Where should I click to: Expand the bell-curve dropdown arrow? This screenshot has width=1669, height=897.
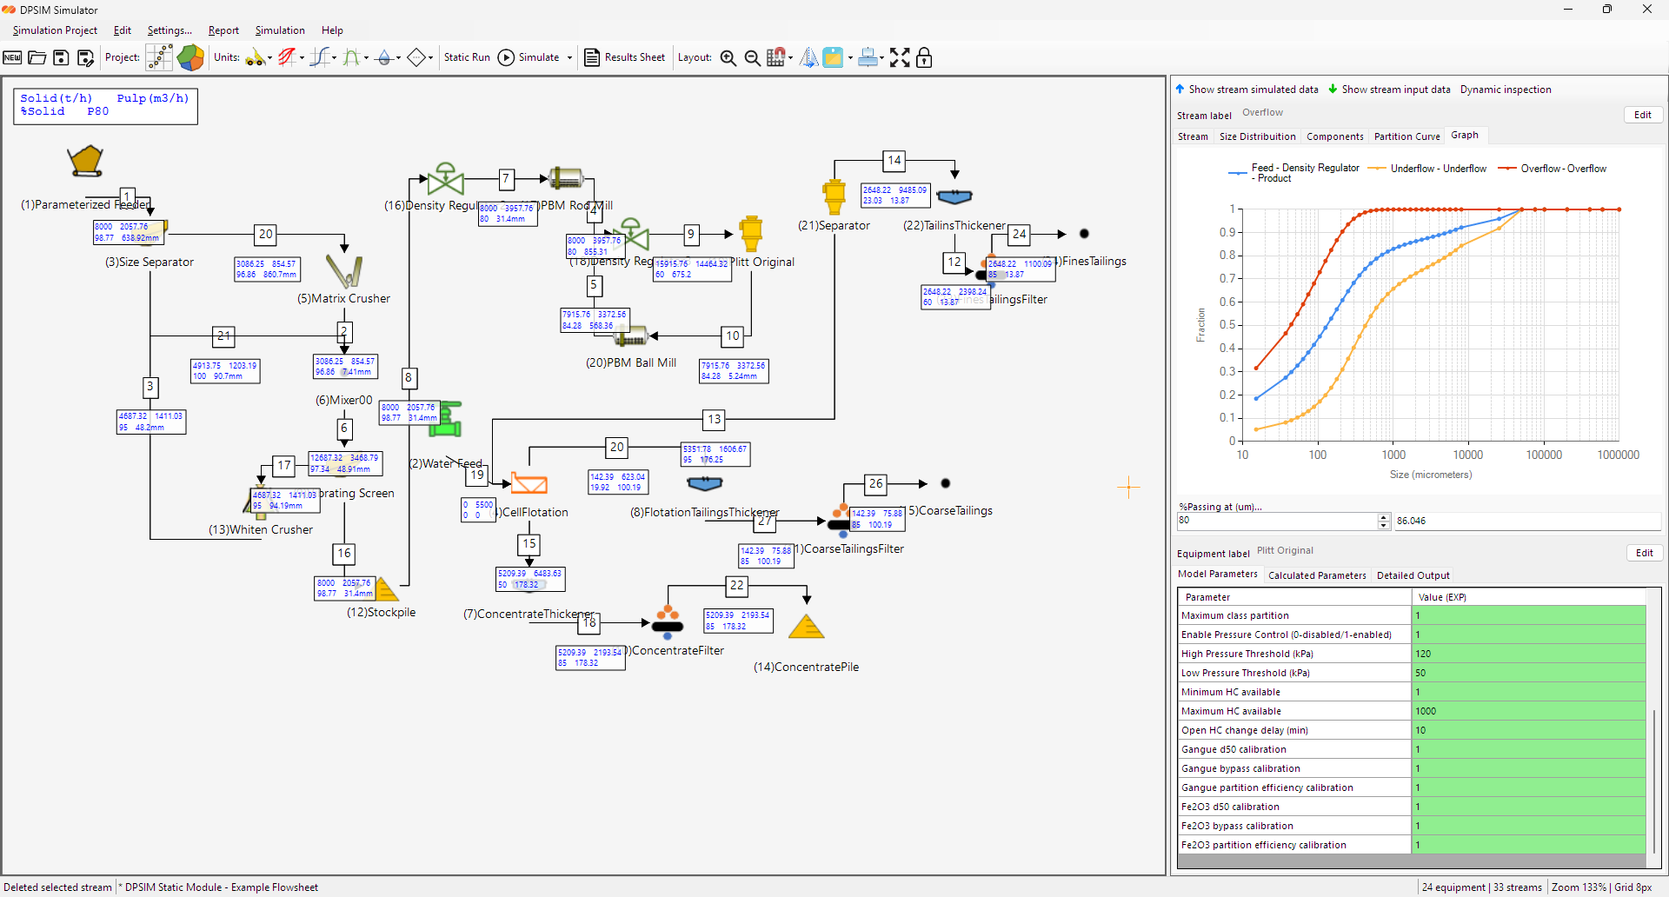pos(366,58)
